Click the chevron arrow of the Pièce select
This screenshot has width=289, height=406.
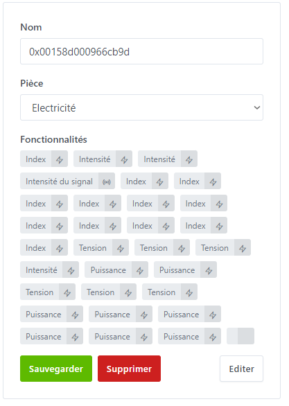257,107
